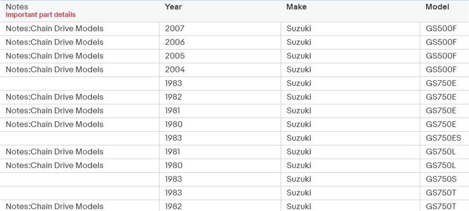Select the GS750S model cell

tap(441, 179)
